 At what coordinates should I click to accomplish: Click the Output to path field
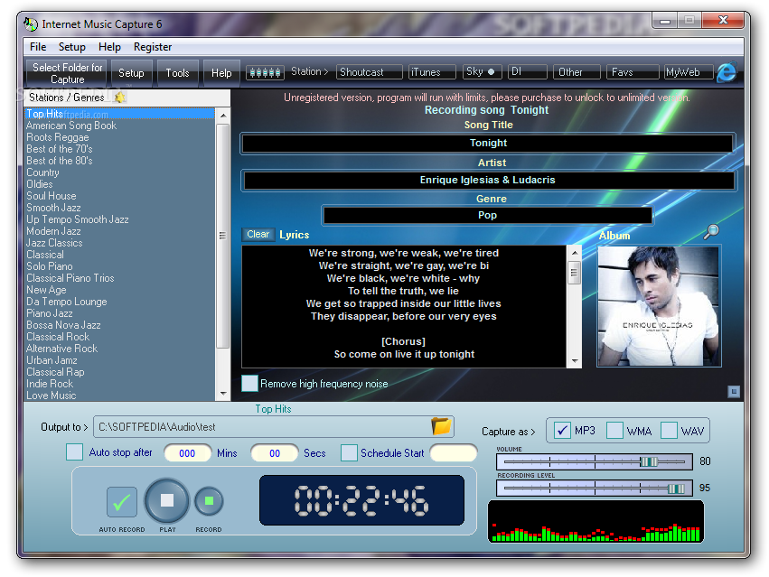pos(273,426)
